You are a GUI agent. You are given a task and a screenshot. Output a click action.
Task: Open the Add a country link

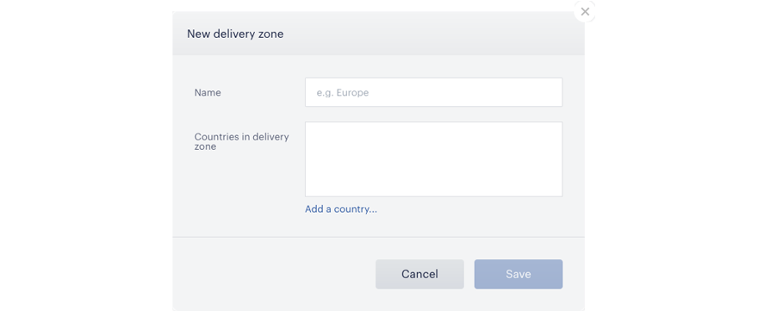pos(341,209)
